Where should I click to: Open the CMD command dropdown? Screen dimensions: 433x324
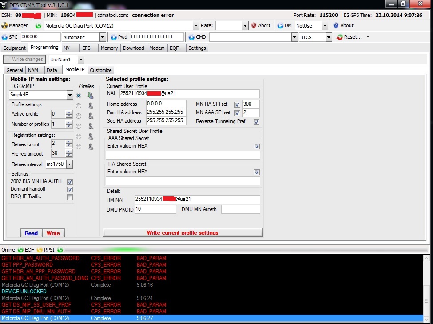tap(294, 37)
